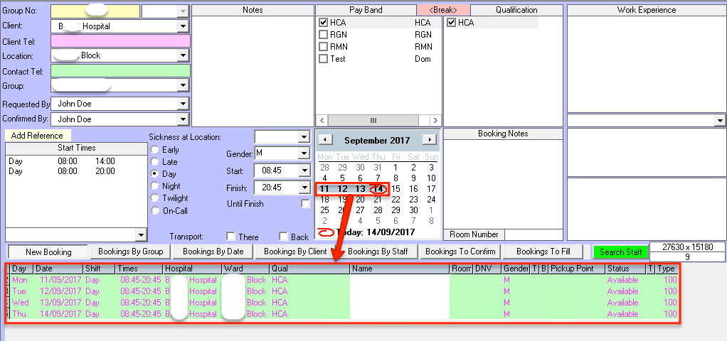This screenshot has width=727, height=341.
Task: Click the green Search Staff button
Action: (621, 251)
